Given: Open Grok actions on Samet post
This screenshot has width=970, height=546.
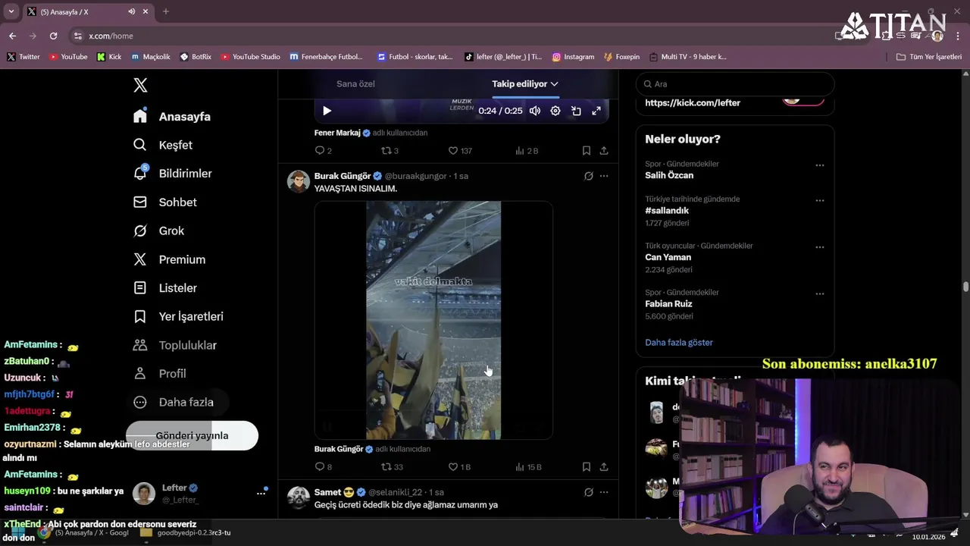Looking at the screenshot, I should 588,492.
